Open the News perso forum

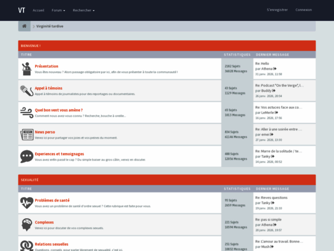45,132
